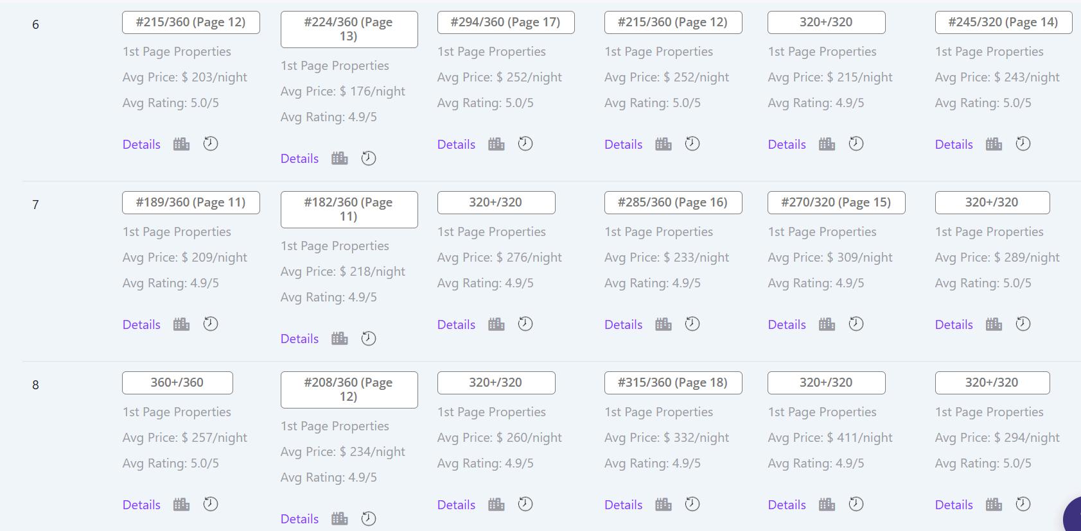
Task: Click the row number 8
Action: (35, 385)
